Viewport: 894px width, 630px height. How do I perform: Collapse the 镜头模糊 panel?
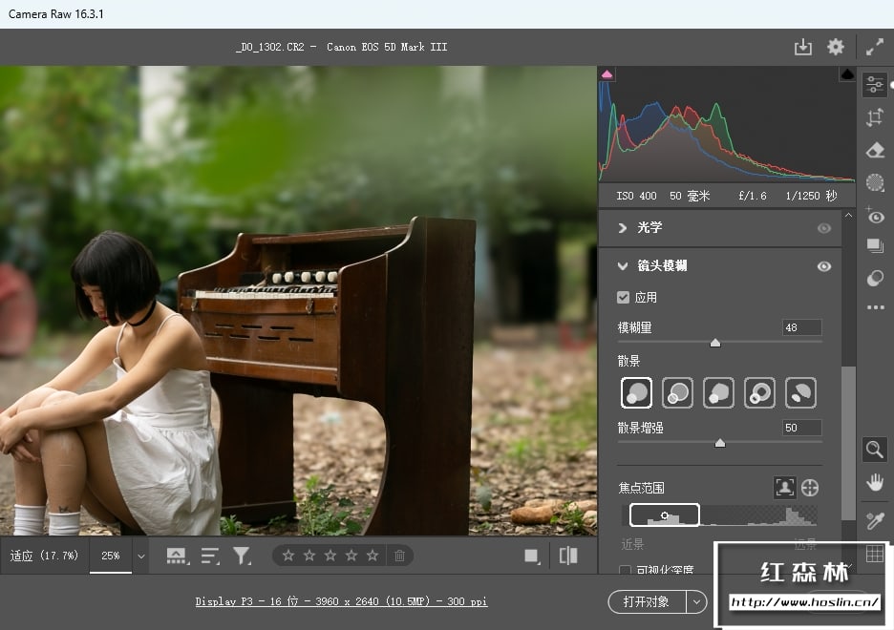tap(623, 266)
